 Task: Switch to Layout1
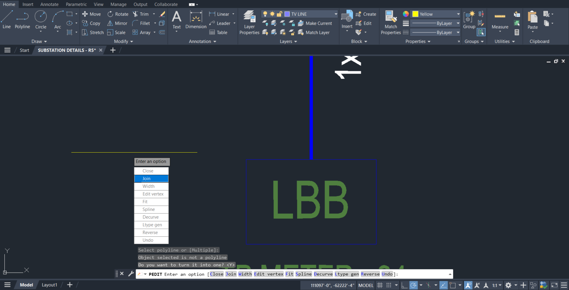[x=49, y=284]
